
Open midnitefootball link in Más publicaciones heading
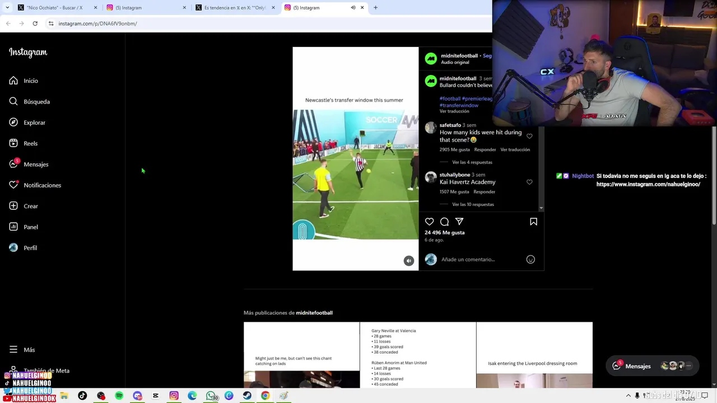click(x=314, y=313)
